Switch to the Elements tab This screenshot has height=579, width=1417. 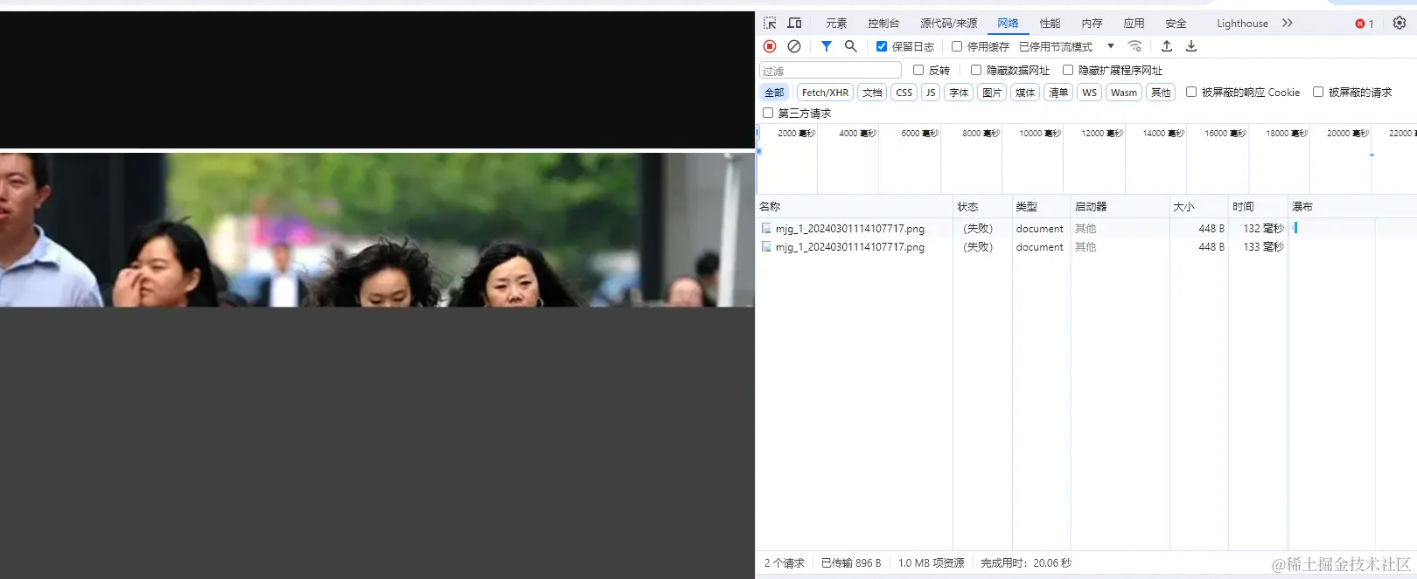(836, 24)
